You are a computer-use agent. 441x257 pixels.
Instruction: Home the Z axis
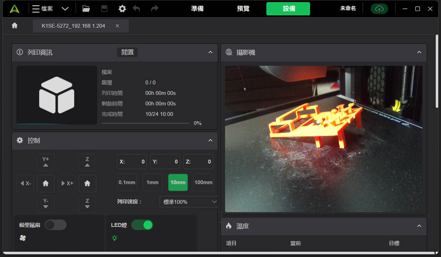click(87, 183)
